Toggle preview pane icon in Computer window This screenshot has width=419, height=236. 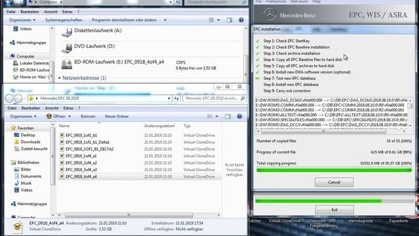pyautogui.click(x=229, y=20)
